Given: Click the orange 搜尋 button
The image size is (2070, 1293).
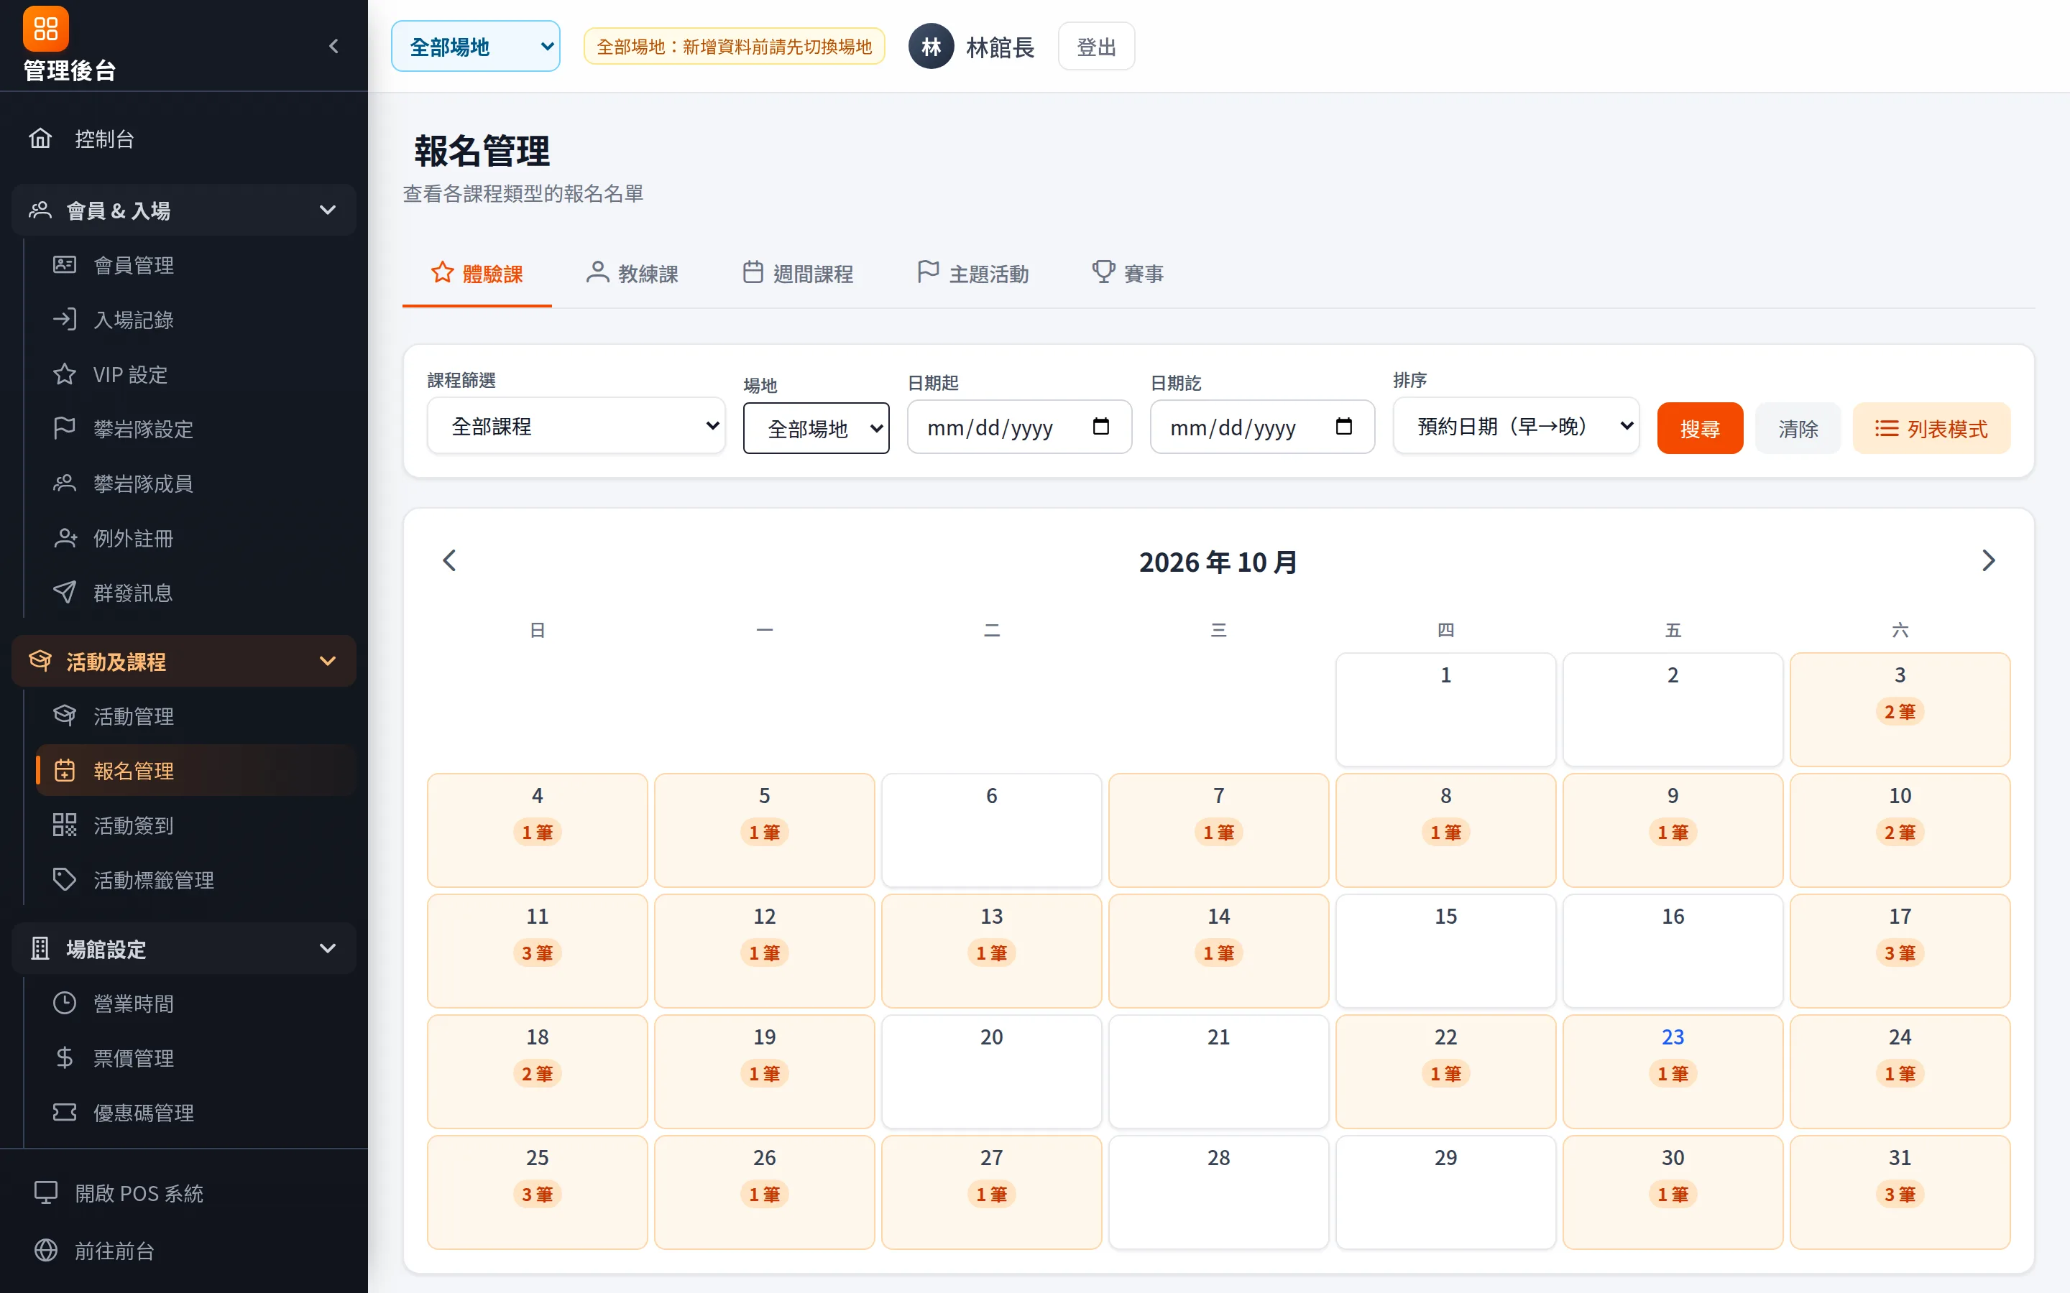Looking at the screenshot, I should pos(1700,428).
